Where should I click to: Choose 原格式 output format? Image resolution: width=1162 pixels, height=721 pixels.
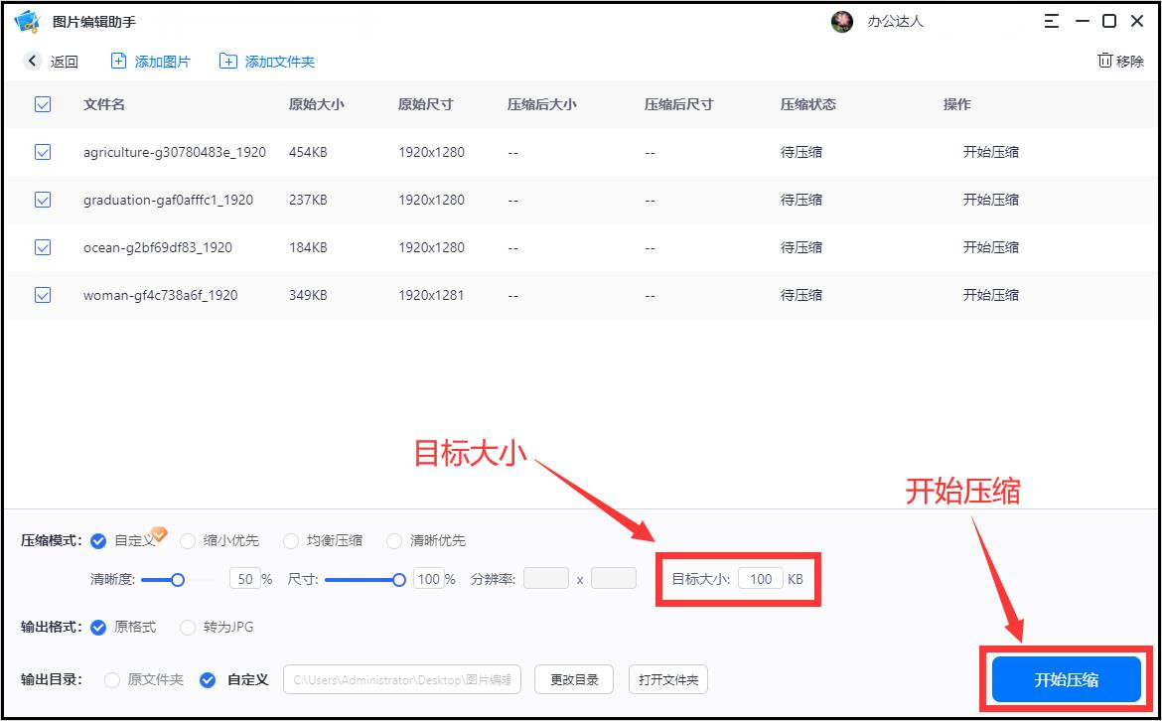(97, 627)
